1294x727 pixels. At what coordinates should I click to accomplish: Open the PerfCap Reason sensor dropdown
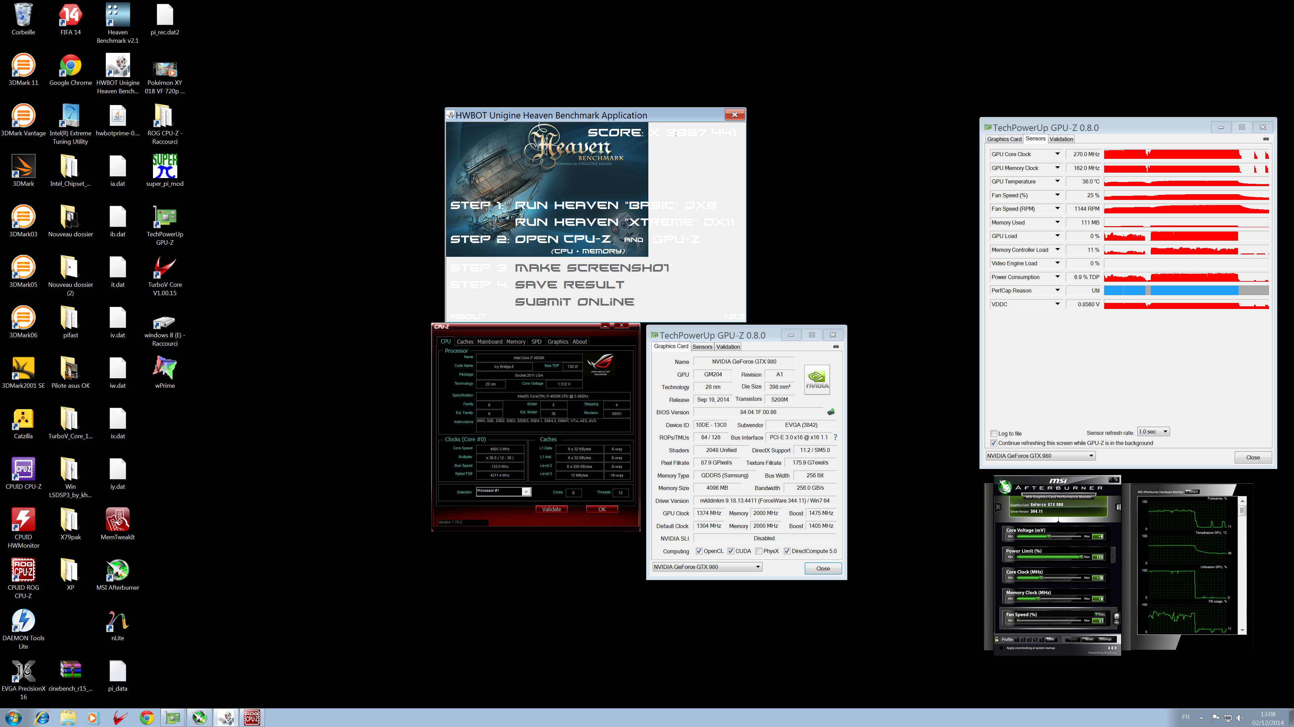point(1057,290)
